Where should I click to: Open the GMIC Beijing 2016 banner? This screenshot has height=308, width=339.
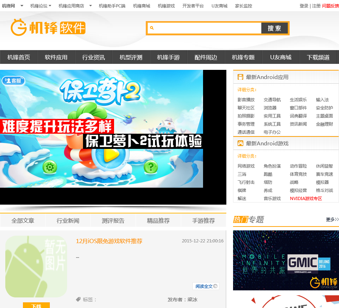pyautogui.click(x=286, y=260)
